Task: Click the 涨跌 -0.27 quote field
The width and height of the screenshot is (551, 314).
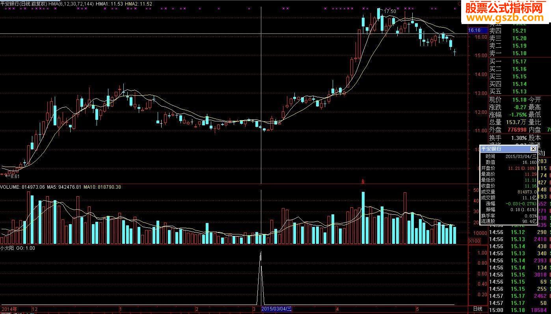Action: pos(508,107)
